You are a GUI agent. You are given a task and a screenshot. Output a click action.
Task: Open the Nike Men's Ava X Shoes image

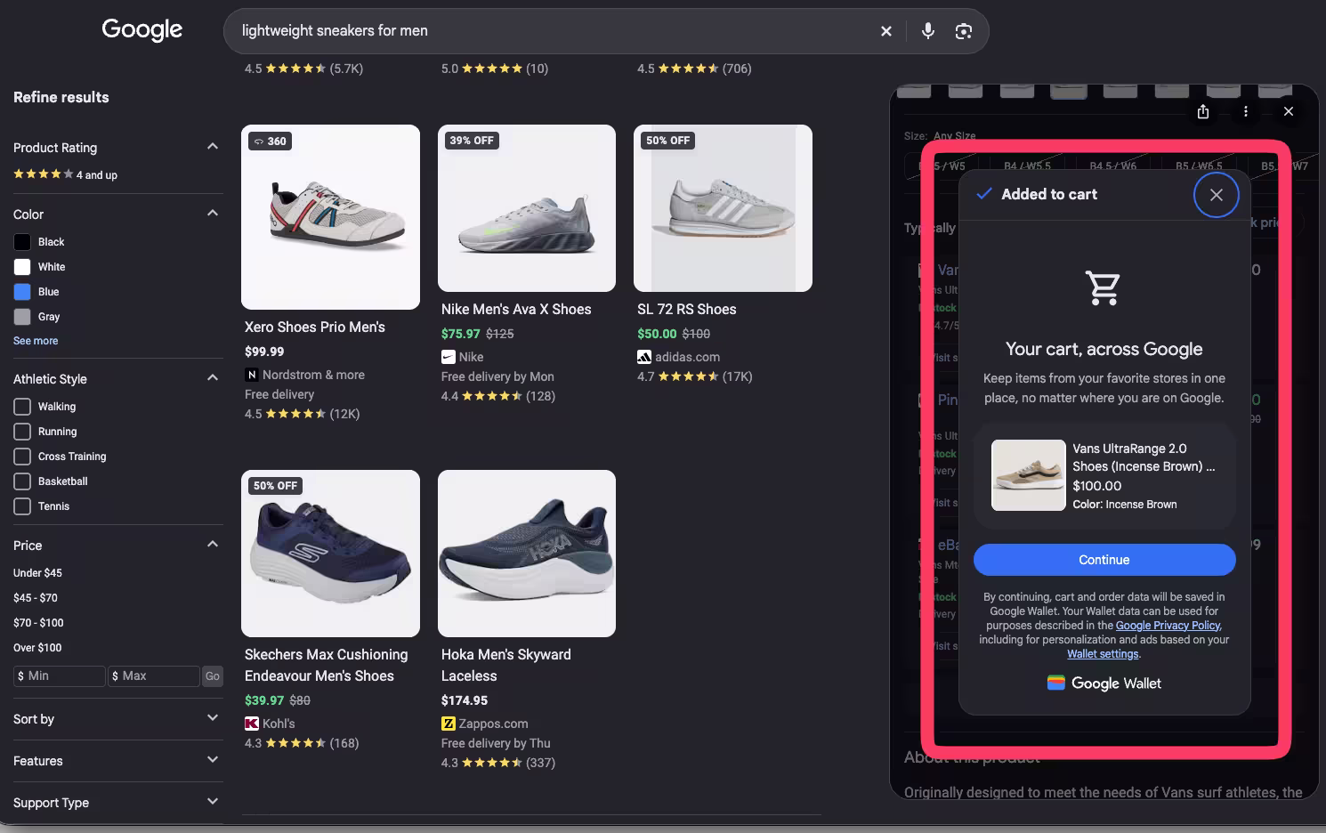coord(527,208)
